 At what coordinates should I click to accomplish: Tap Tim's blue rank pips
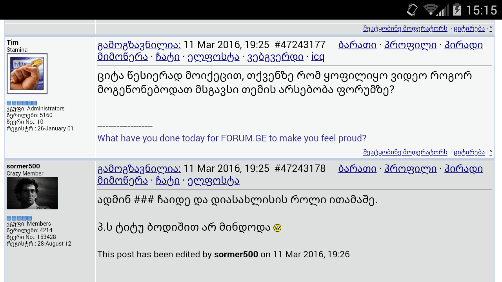pyautogui.click(x=22, y=103)
